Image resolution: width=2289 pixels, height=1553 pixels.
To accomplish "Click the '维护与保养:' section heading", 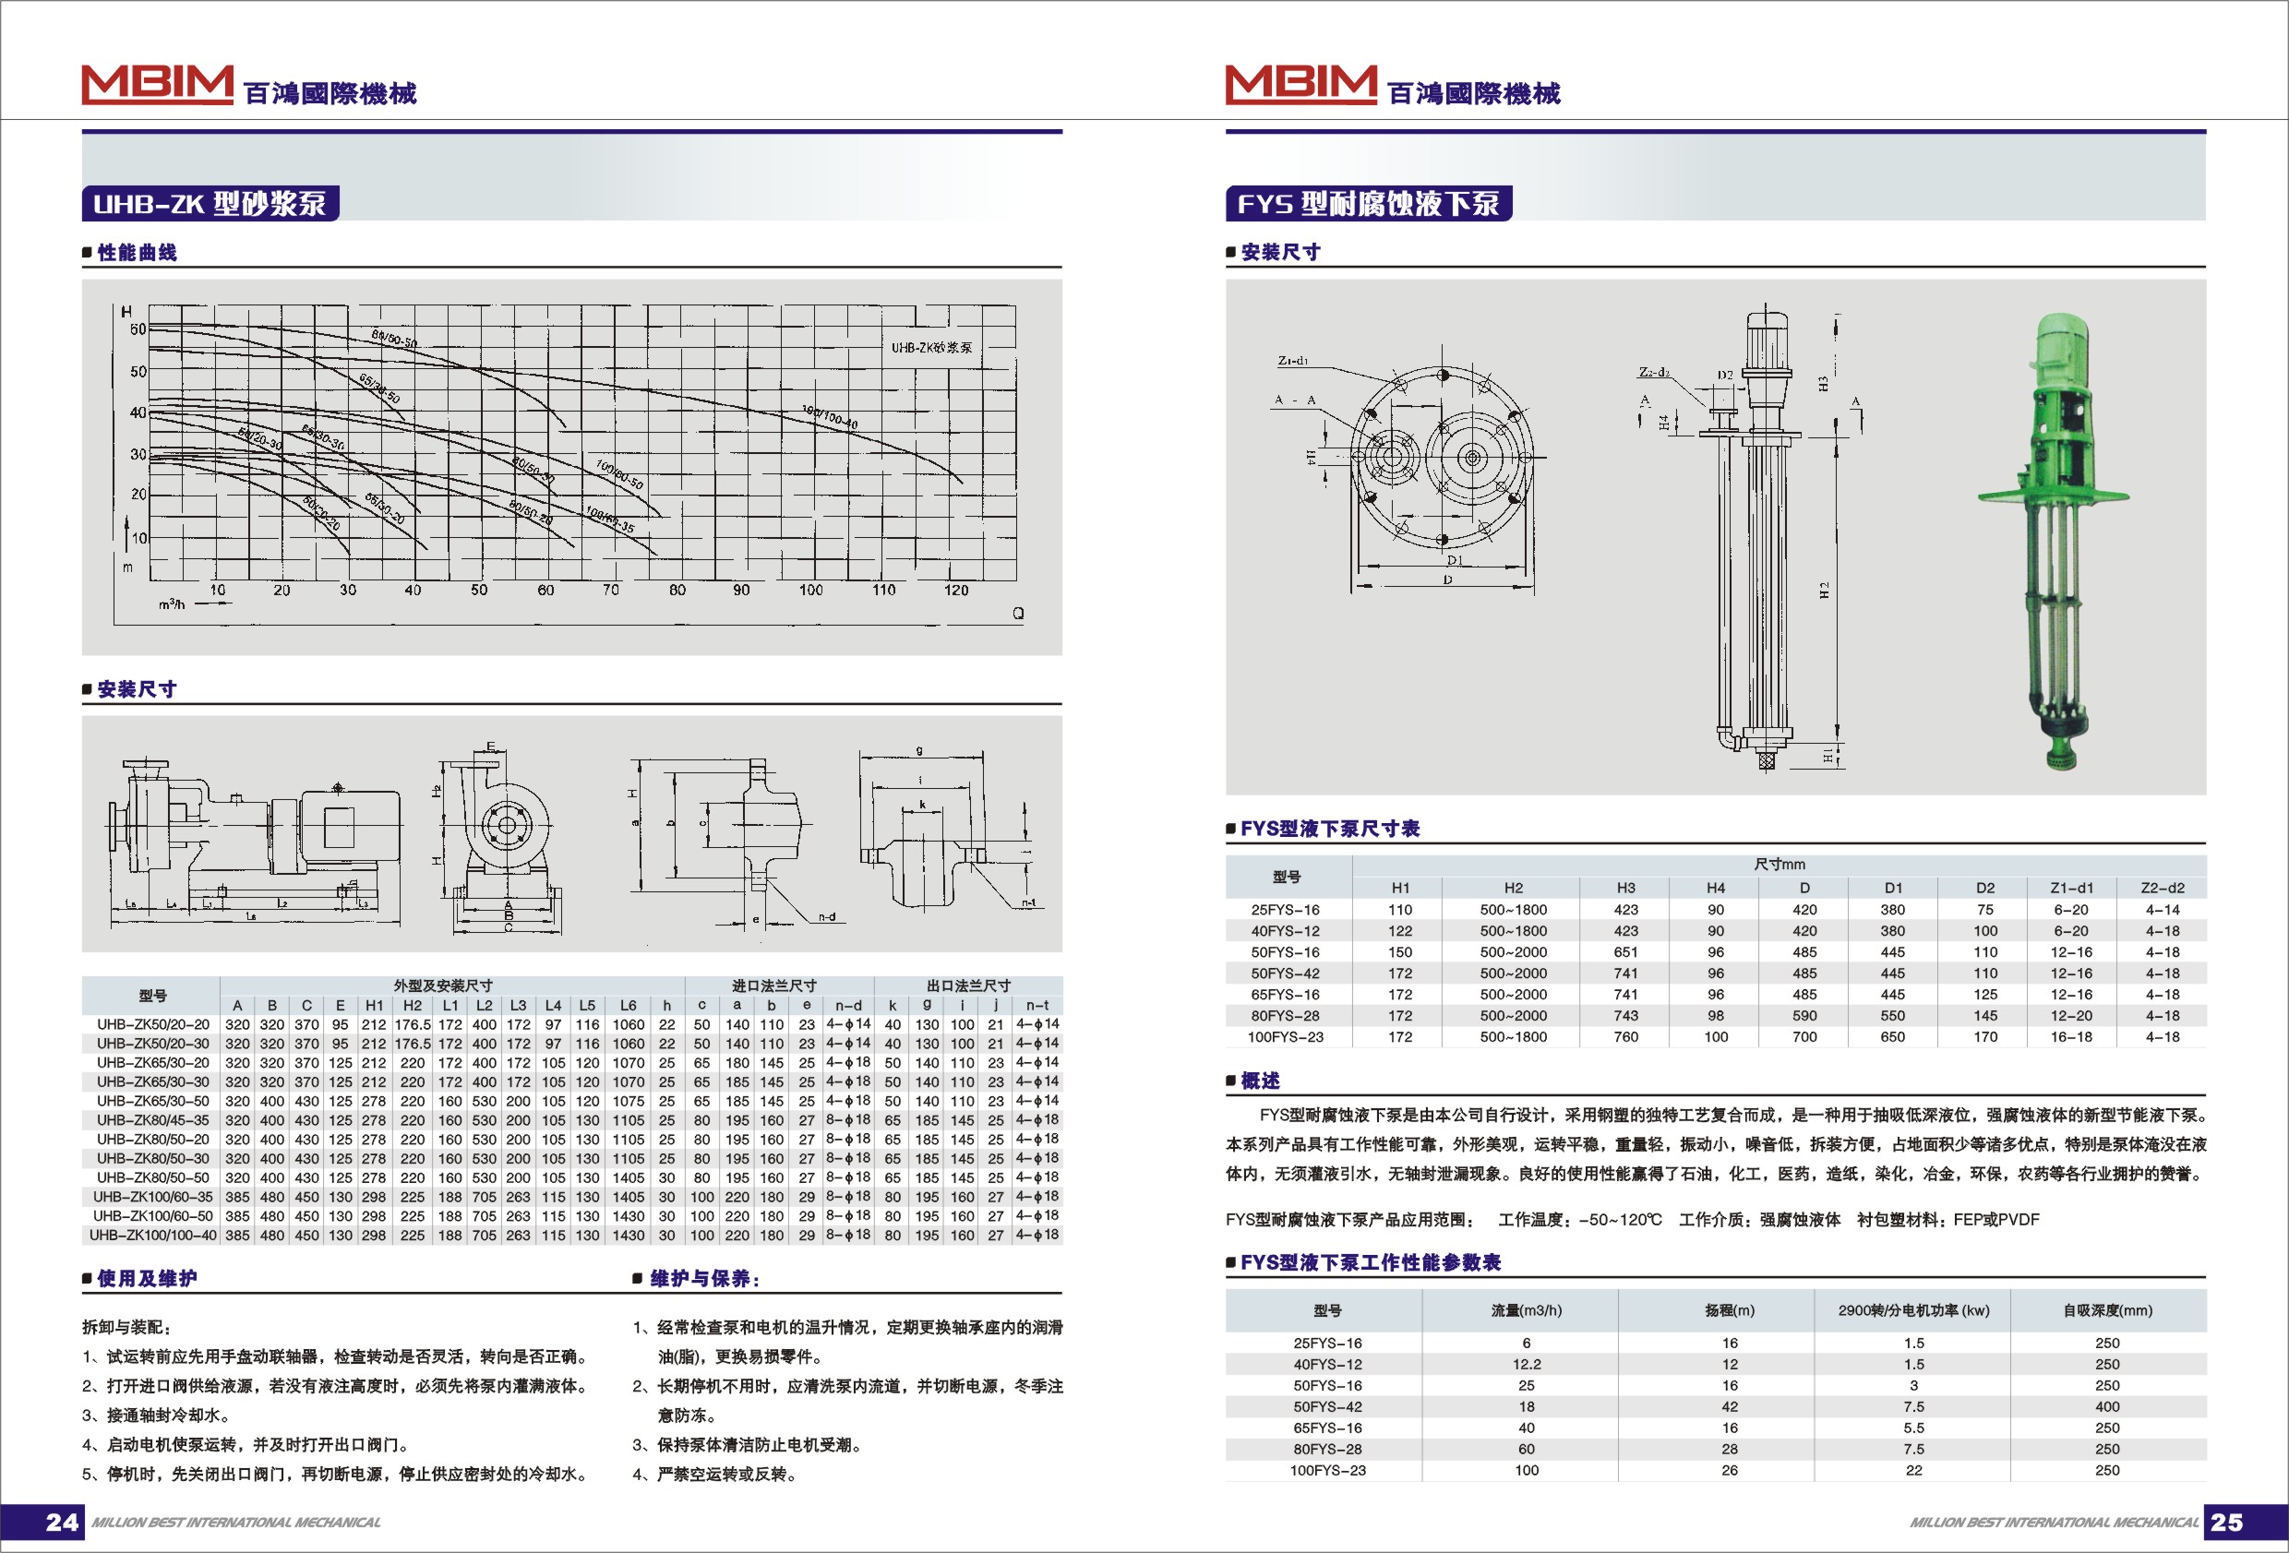I will click(704, 1278).
